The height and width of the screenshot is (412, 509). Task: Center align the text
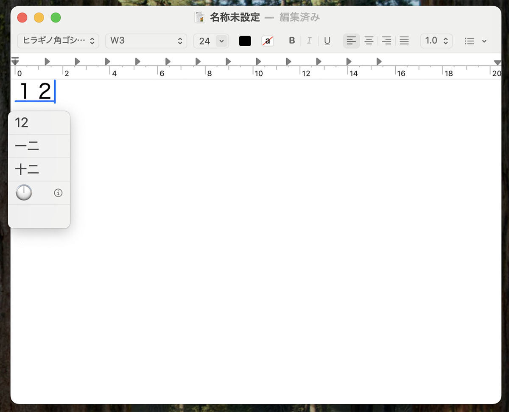[369, 41]
